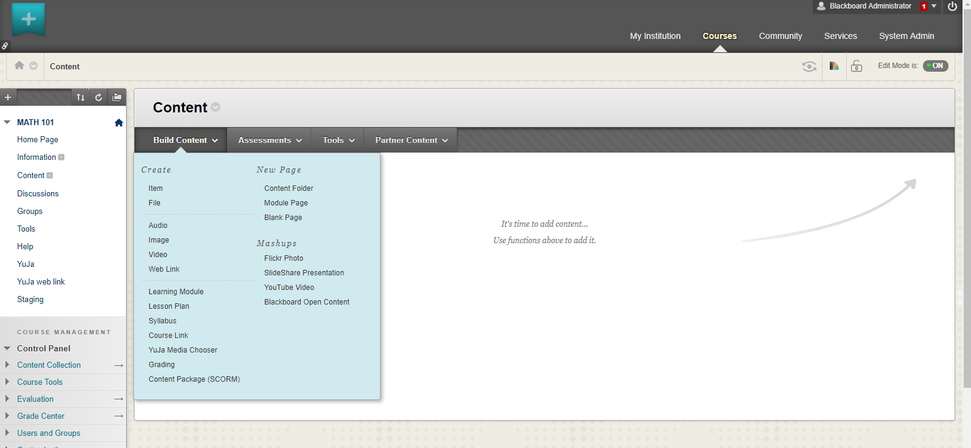The height and width of the screenshot is (448, 971).
Task: Create a new Blank Page
Action: click(283, 218)
